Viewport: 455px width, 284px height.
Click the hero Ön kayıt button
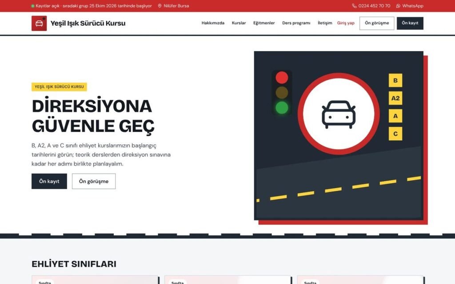[49, 181]
